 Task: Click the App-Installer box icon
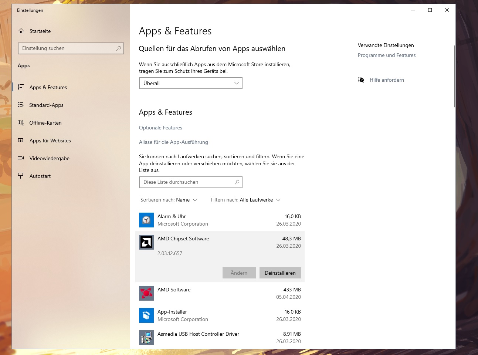point(146,315)
